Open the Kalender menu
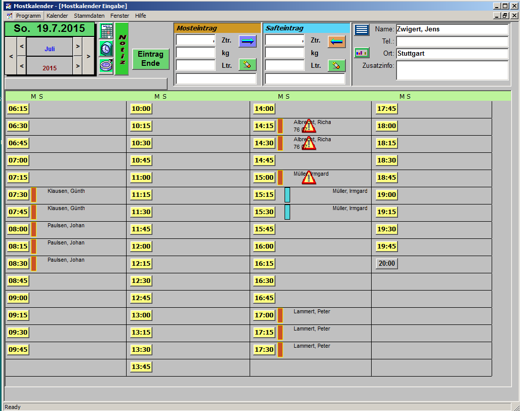 coord(57,16)
